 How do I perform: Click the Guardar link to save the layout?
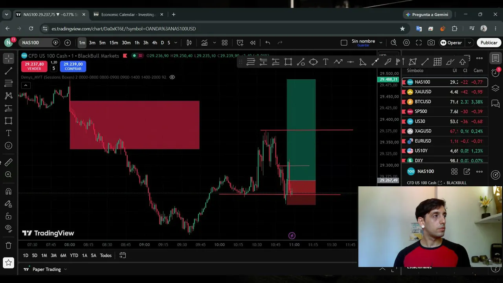[363, 46]
